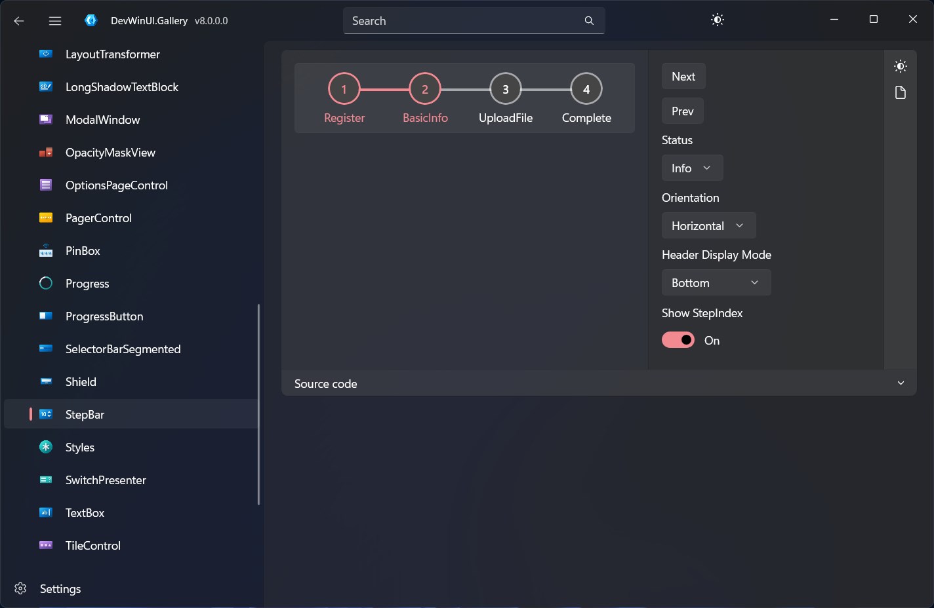Image resolution: width=934 pixels, height=608 pixels.
Task: Click the LongShadowTextBlock sidebar icon
Action: pyautogui.click(x=46, y=86)
